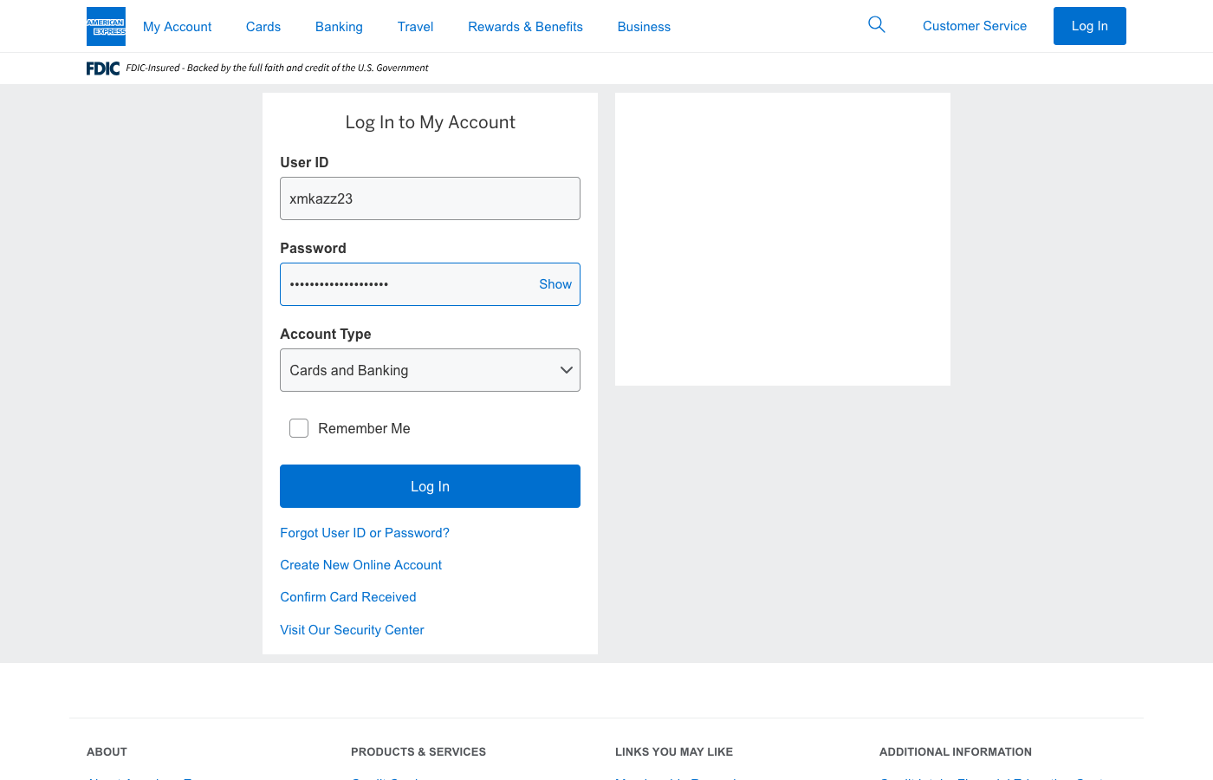
Task: Open Rewards & Benefits menu
Action: 525,27
